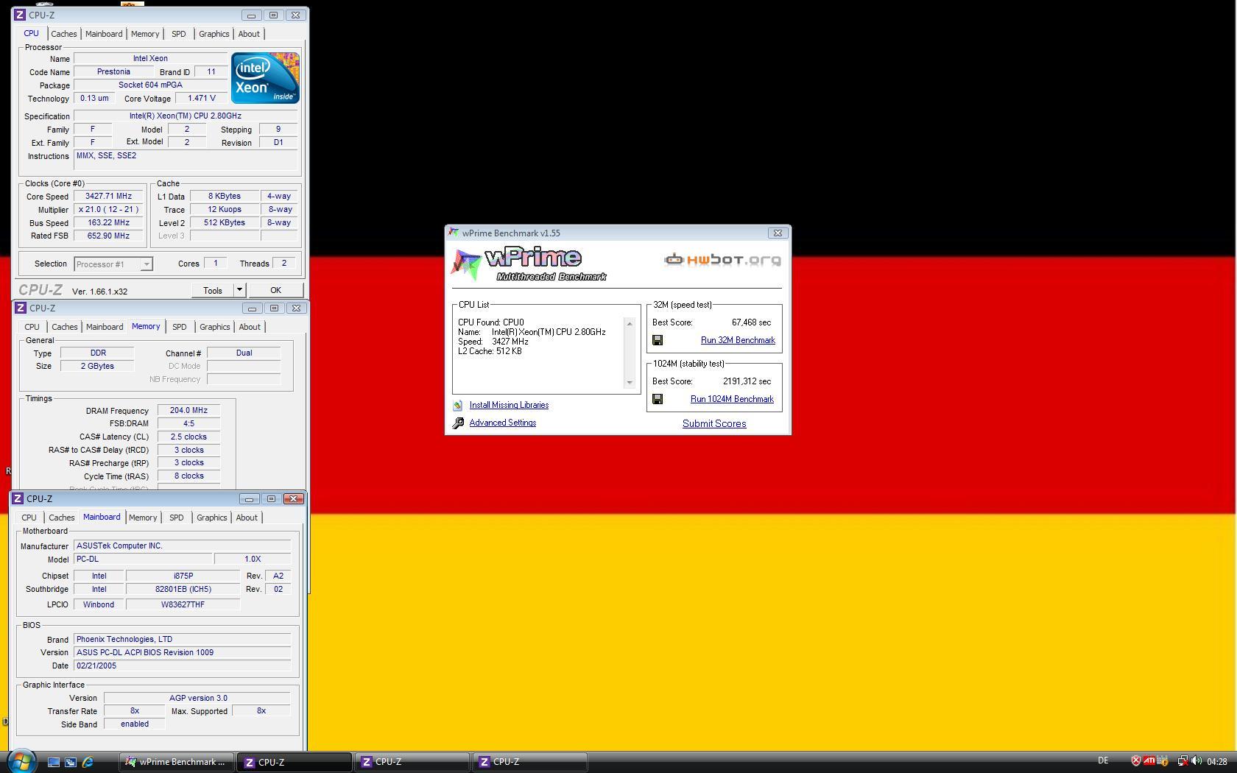1237x773 pixels.
Task: Click CPU List scrollbar down arrow
Action: coord(629,383)
